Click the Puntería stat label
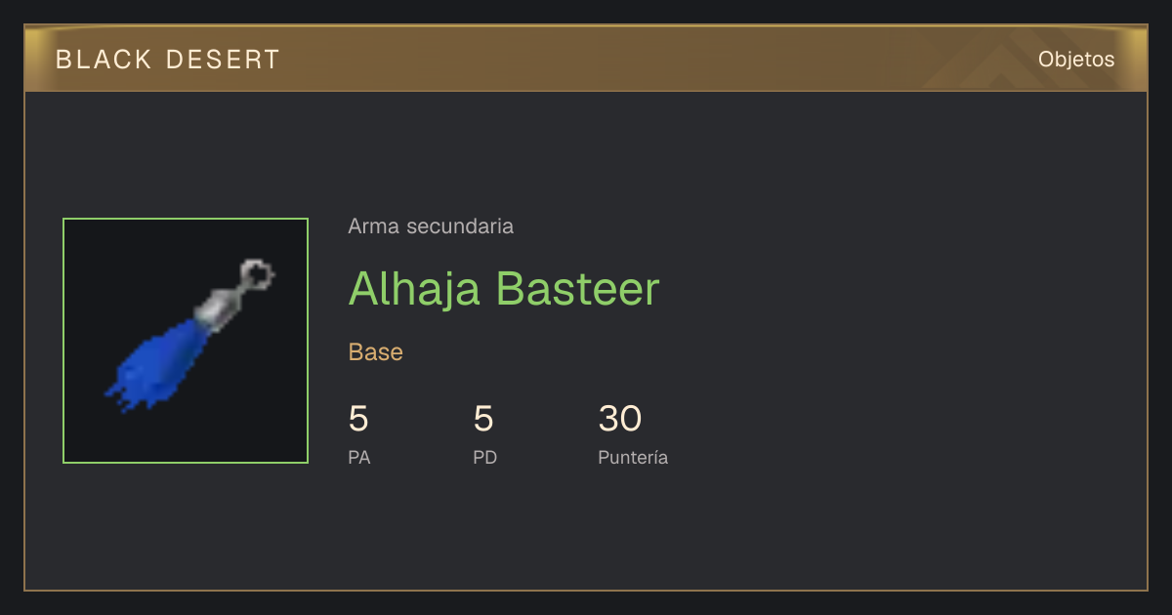The image size is (1172, 615). 633,457
